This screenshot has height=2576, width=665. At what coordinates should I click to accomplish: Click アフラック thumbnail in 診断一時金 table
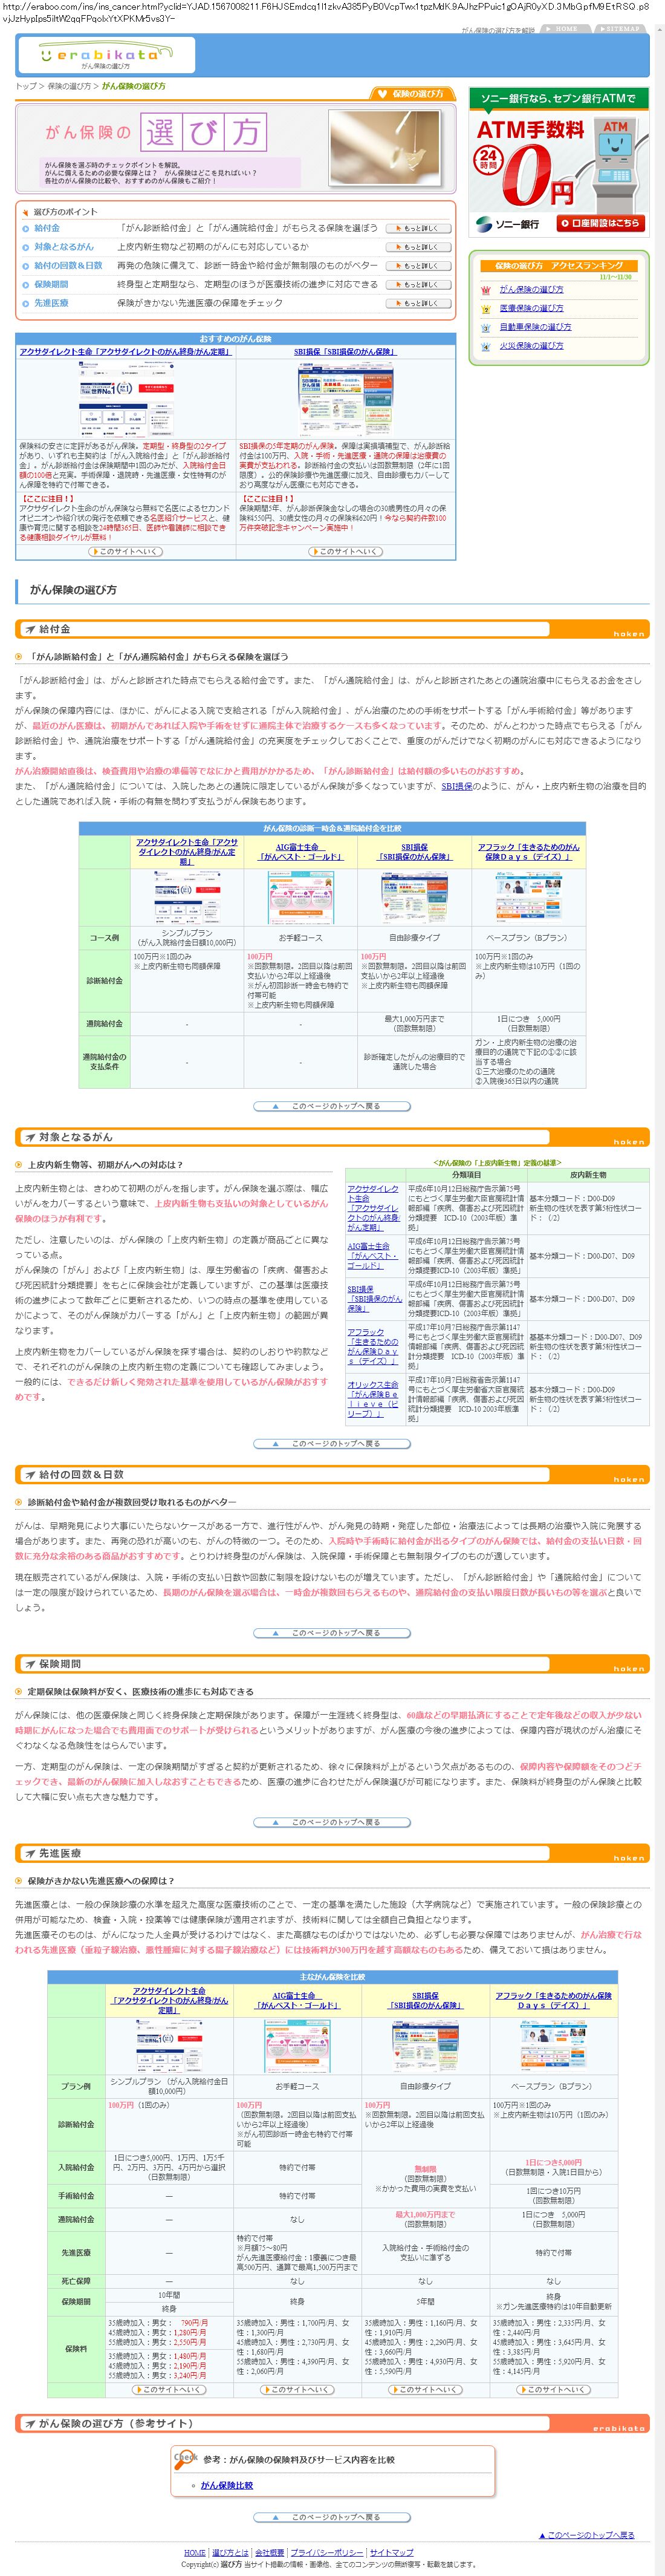(x=528, y=897)
